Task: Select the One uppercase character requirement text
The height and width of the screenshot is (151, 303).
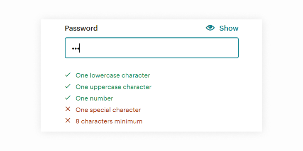Action: pyautogui.click(x=114, y=87)
